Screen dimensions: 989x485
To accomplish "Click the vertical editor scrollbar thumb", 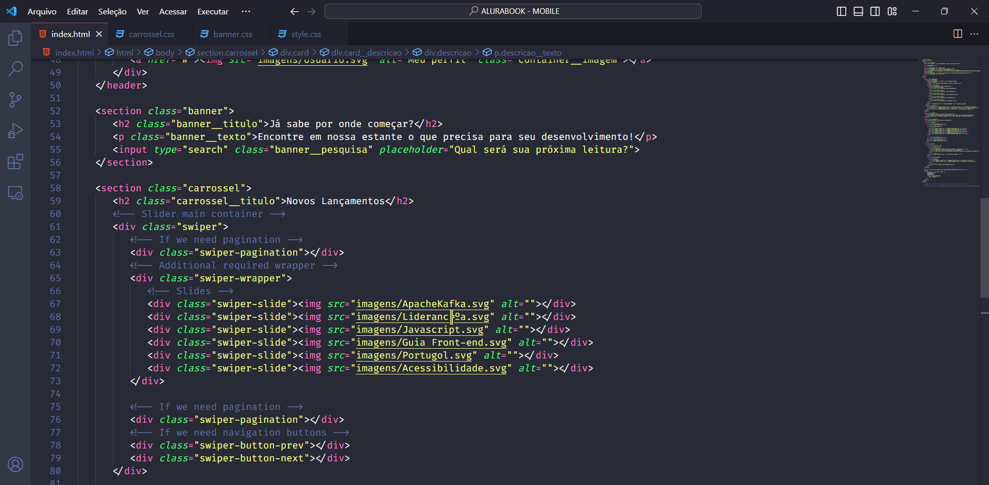I will pyautogui.click(x=984, y=248).
